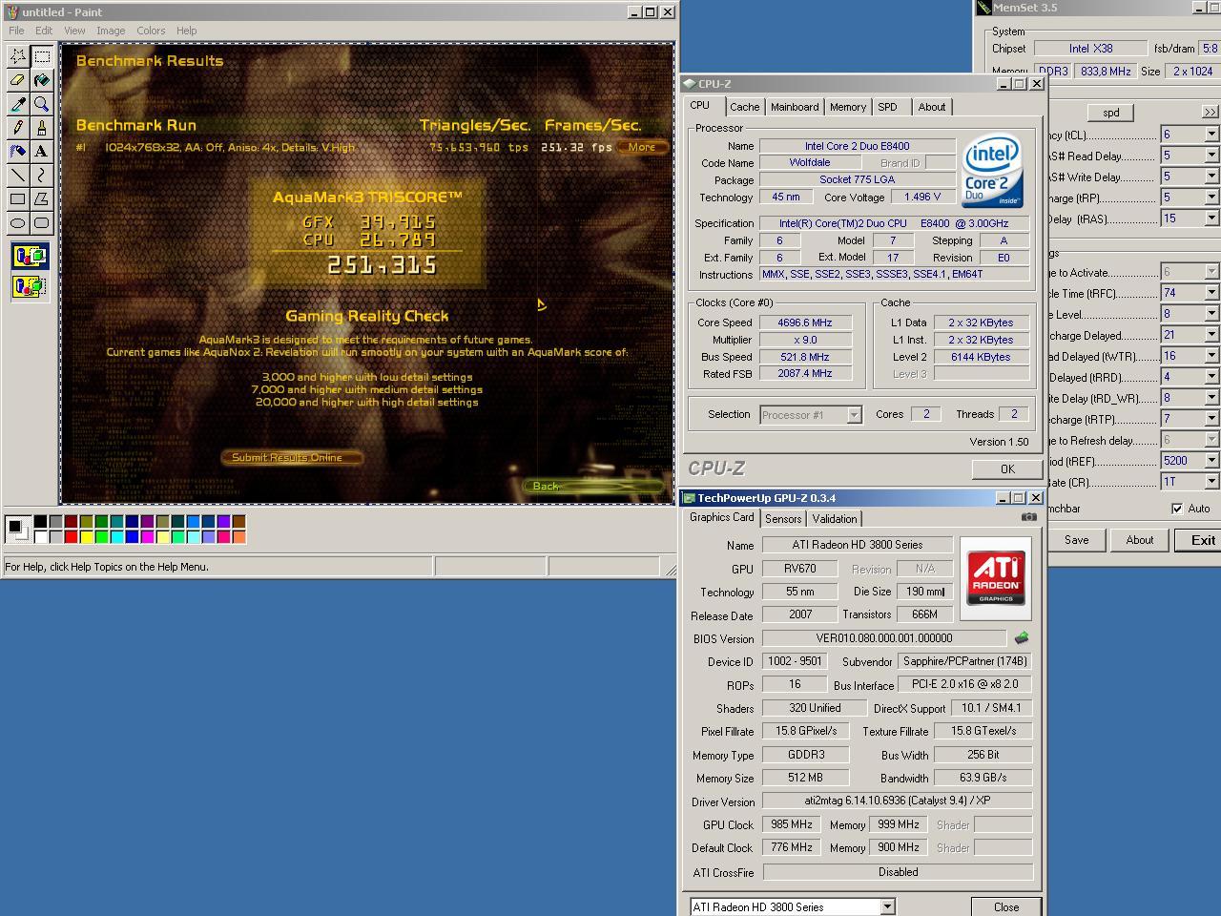Pick the Fill With Color bucket tool
1221x916 pixels.
(42, 80)
